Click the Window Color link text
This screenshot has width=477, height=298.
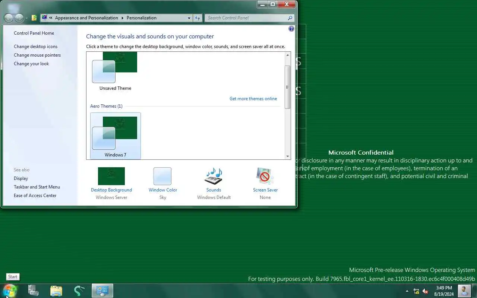coord(163,190)
